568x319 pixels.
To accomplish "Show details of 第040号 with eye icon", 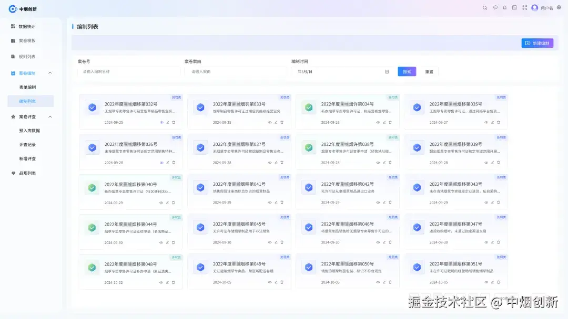I will (161, 203).
